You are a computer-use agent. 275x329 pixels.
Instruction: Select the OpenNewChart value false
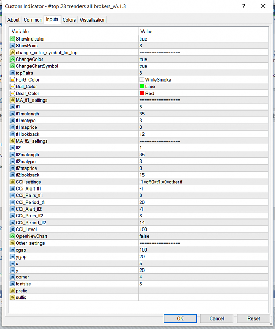point(145,236)
